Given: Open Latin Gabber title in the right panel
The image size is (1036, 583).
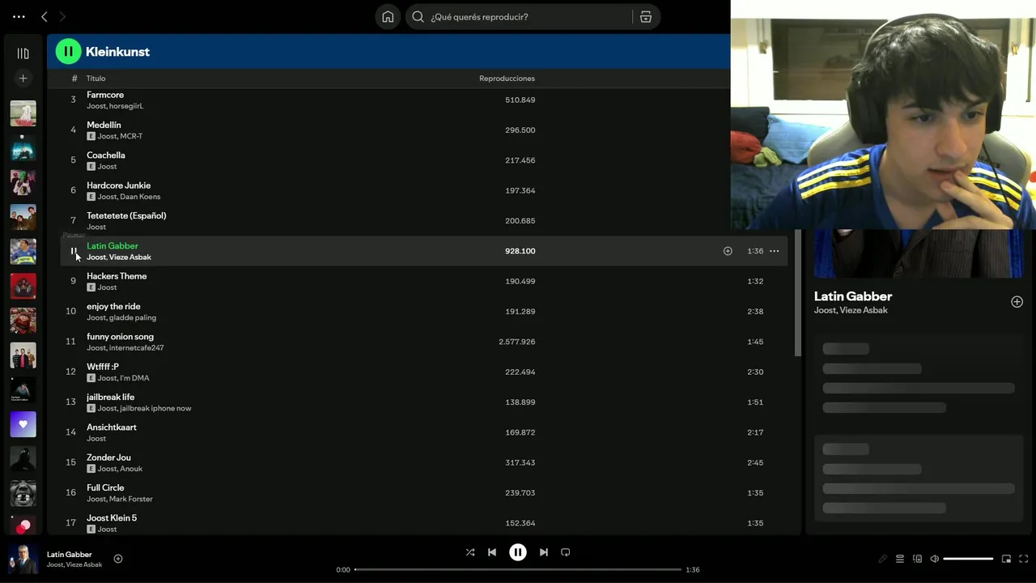Looking at the screenshot, I should [853, 296].
